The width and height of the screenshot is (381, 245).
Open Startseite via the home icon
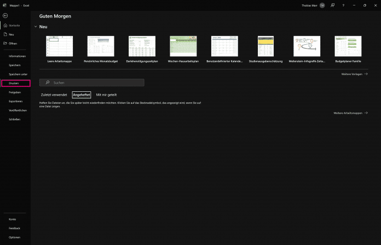5,26
